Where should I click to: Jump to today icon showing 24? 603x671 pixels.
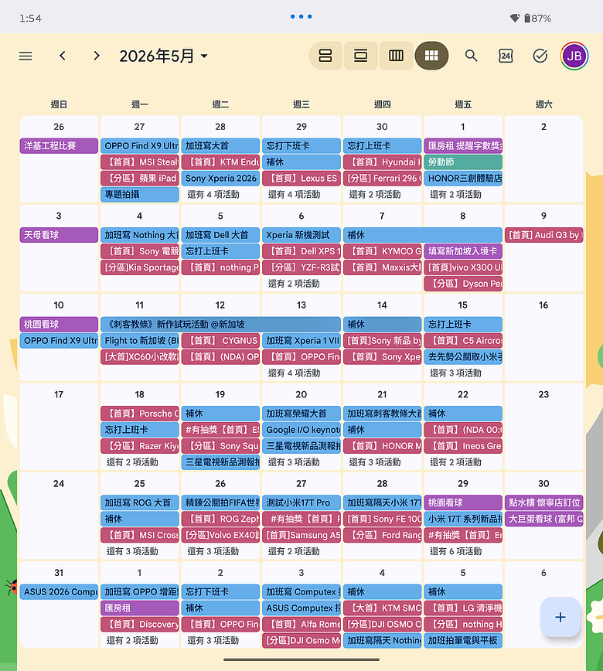coord(506,56)
